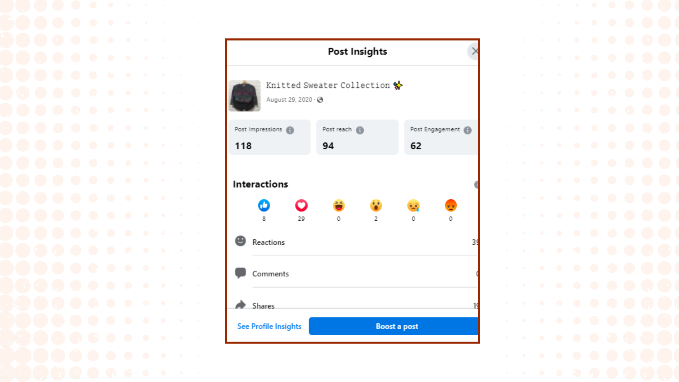Screen dimensions: 679x382
Task: Click the Like reaction icon
Action: [264, 205]
